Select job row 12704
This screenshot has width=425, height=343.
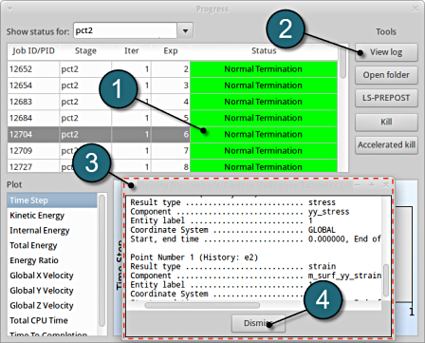[173, 134]
